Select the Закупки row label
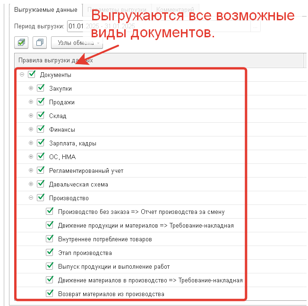308x306 pixels. tap(60, 89)
